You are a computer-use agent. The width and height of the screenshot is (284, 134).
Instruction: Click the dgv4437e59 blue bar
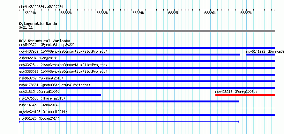tap(129, 55)
